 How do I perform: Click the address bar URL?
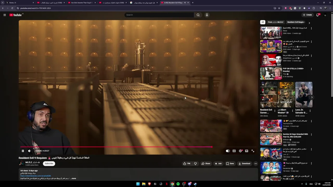[x=35, y=8]
